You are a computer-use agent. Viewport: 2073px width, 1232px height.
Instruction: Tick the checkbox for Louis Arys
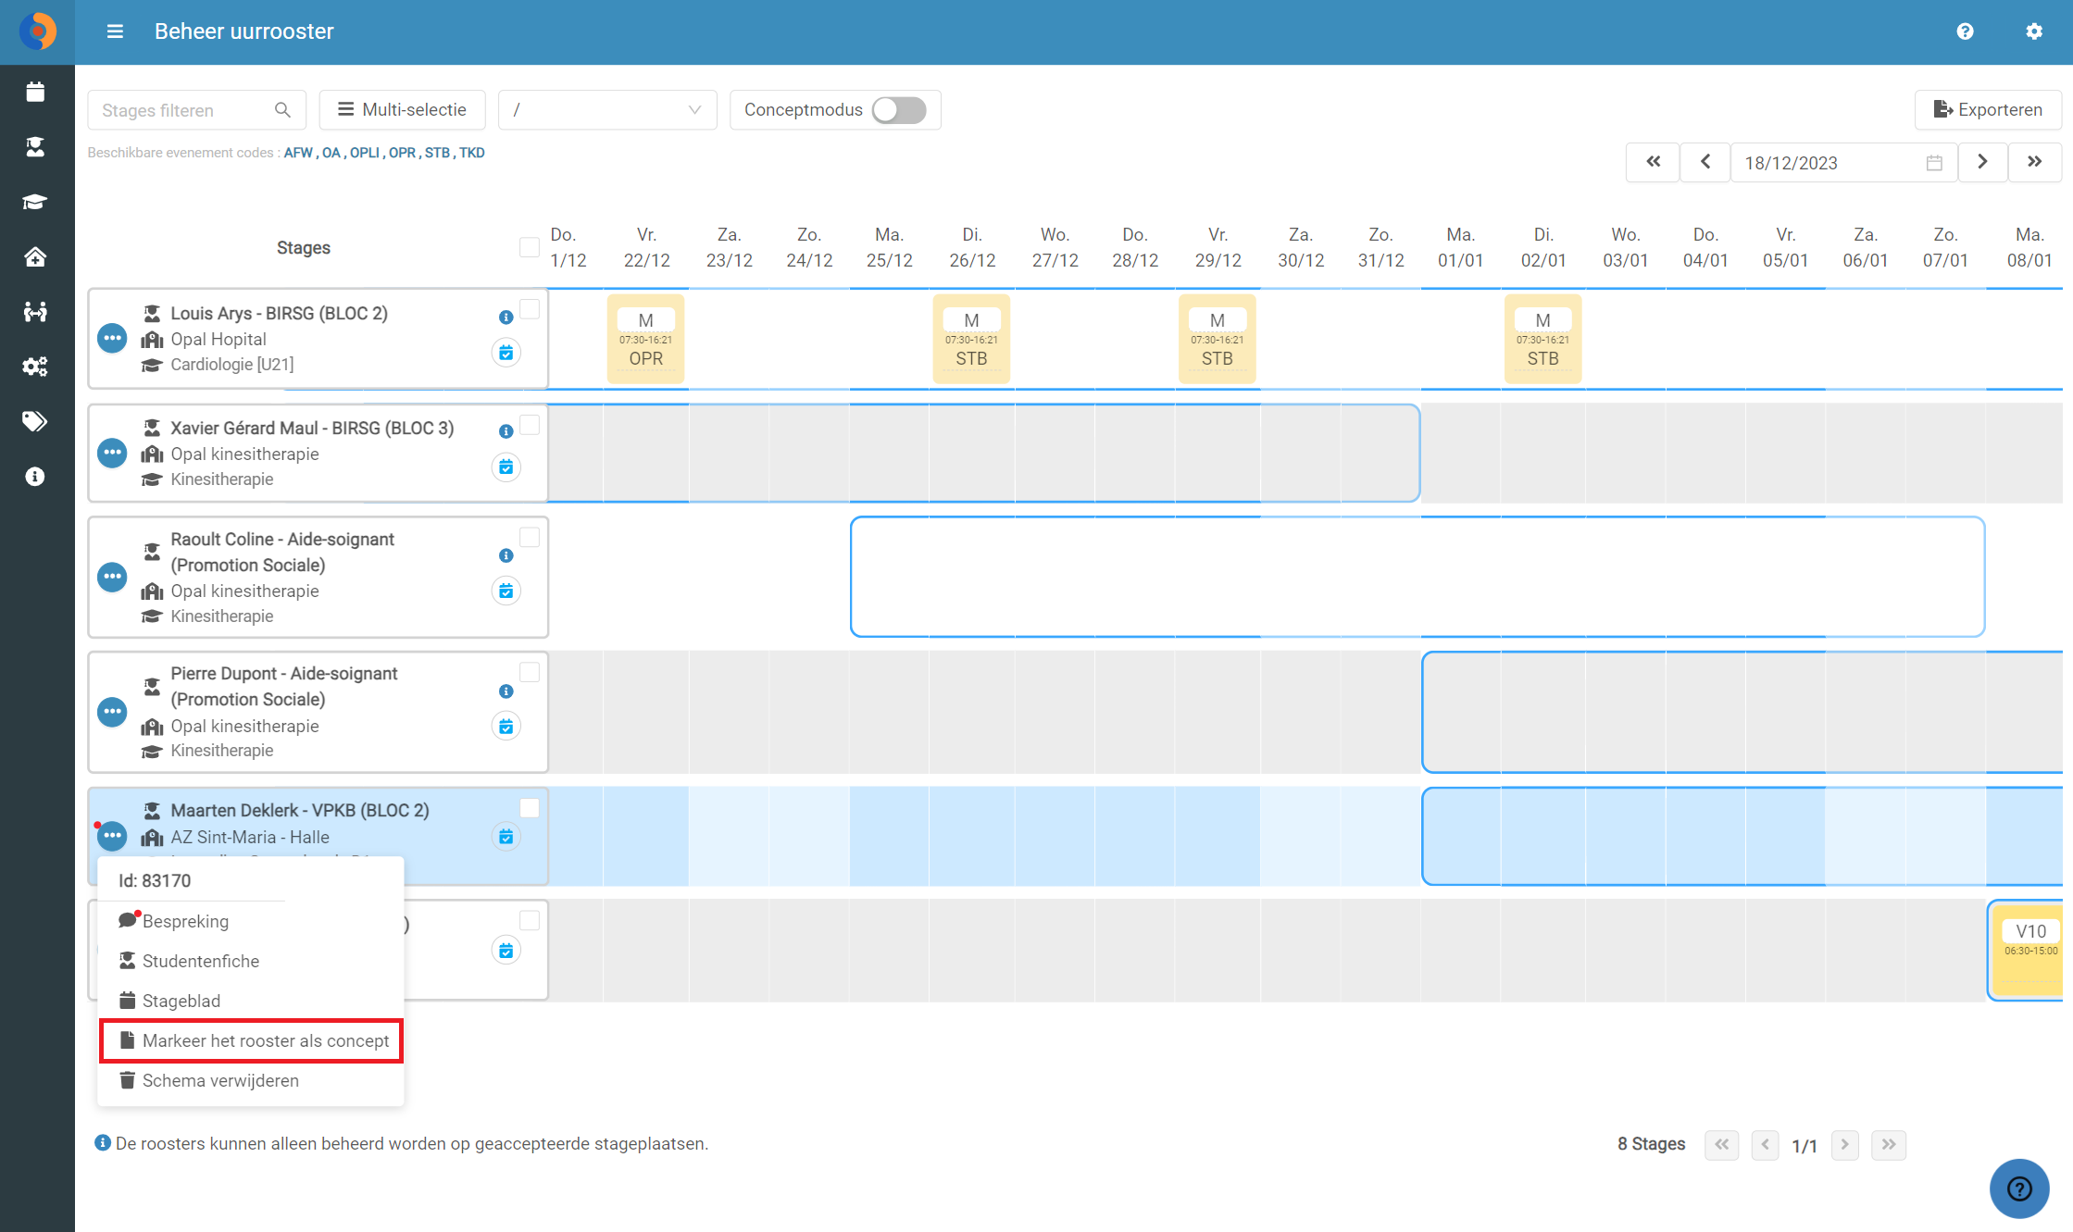(x=530, y=309)
